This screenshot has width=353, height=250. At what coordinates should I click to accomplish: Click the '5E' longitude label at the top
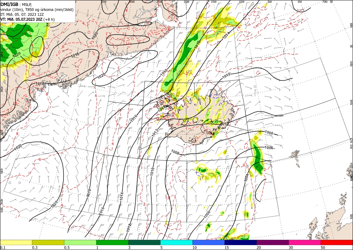(331, 1)
